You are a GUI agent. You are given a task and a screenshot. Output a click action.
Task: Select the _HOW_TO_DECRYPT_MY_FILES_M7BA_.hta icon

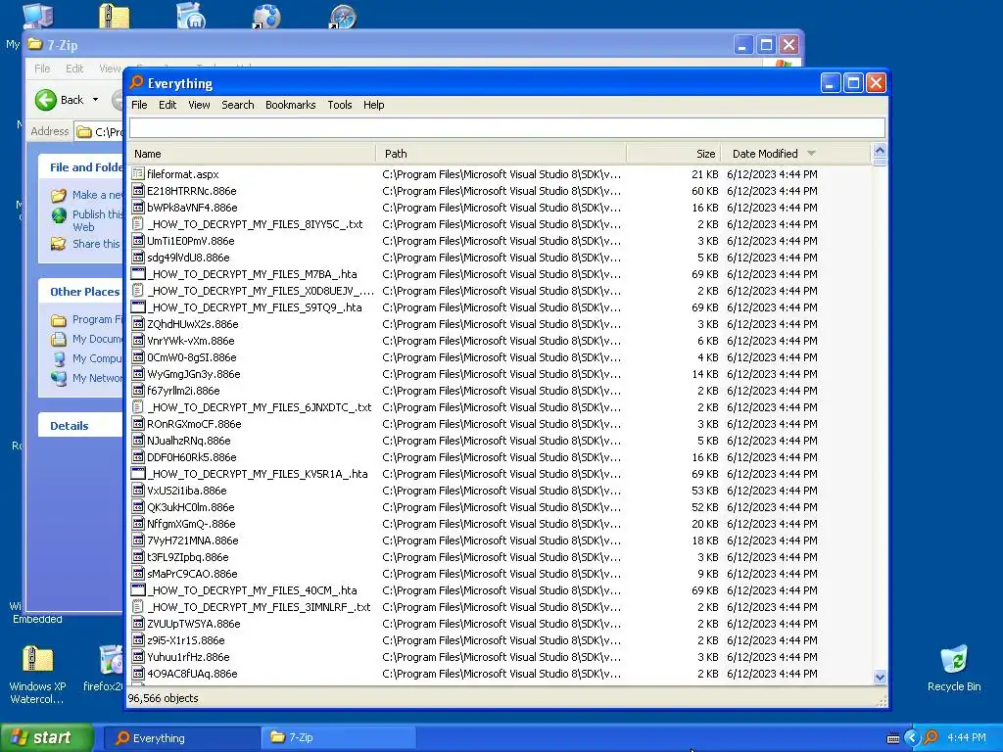tap(137, 274)
